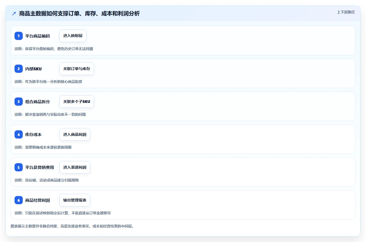This screenshot has width=366, height=242.
Task: Click the 上下游路径 label in header
Action: point(346,12)
